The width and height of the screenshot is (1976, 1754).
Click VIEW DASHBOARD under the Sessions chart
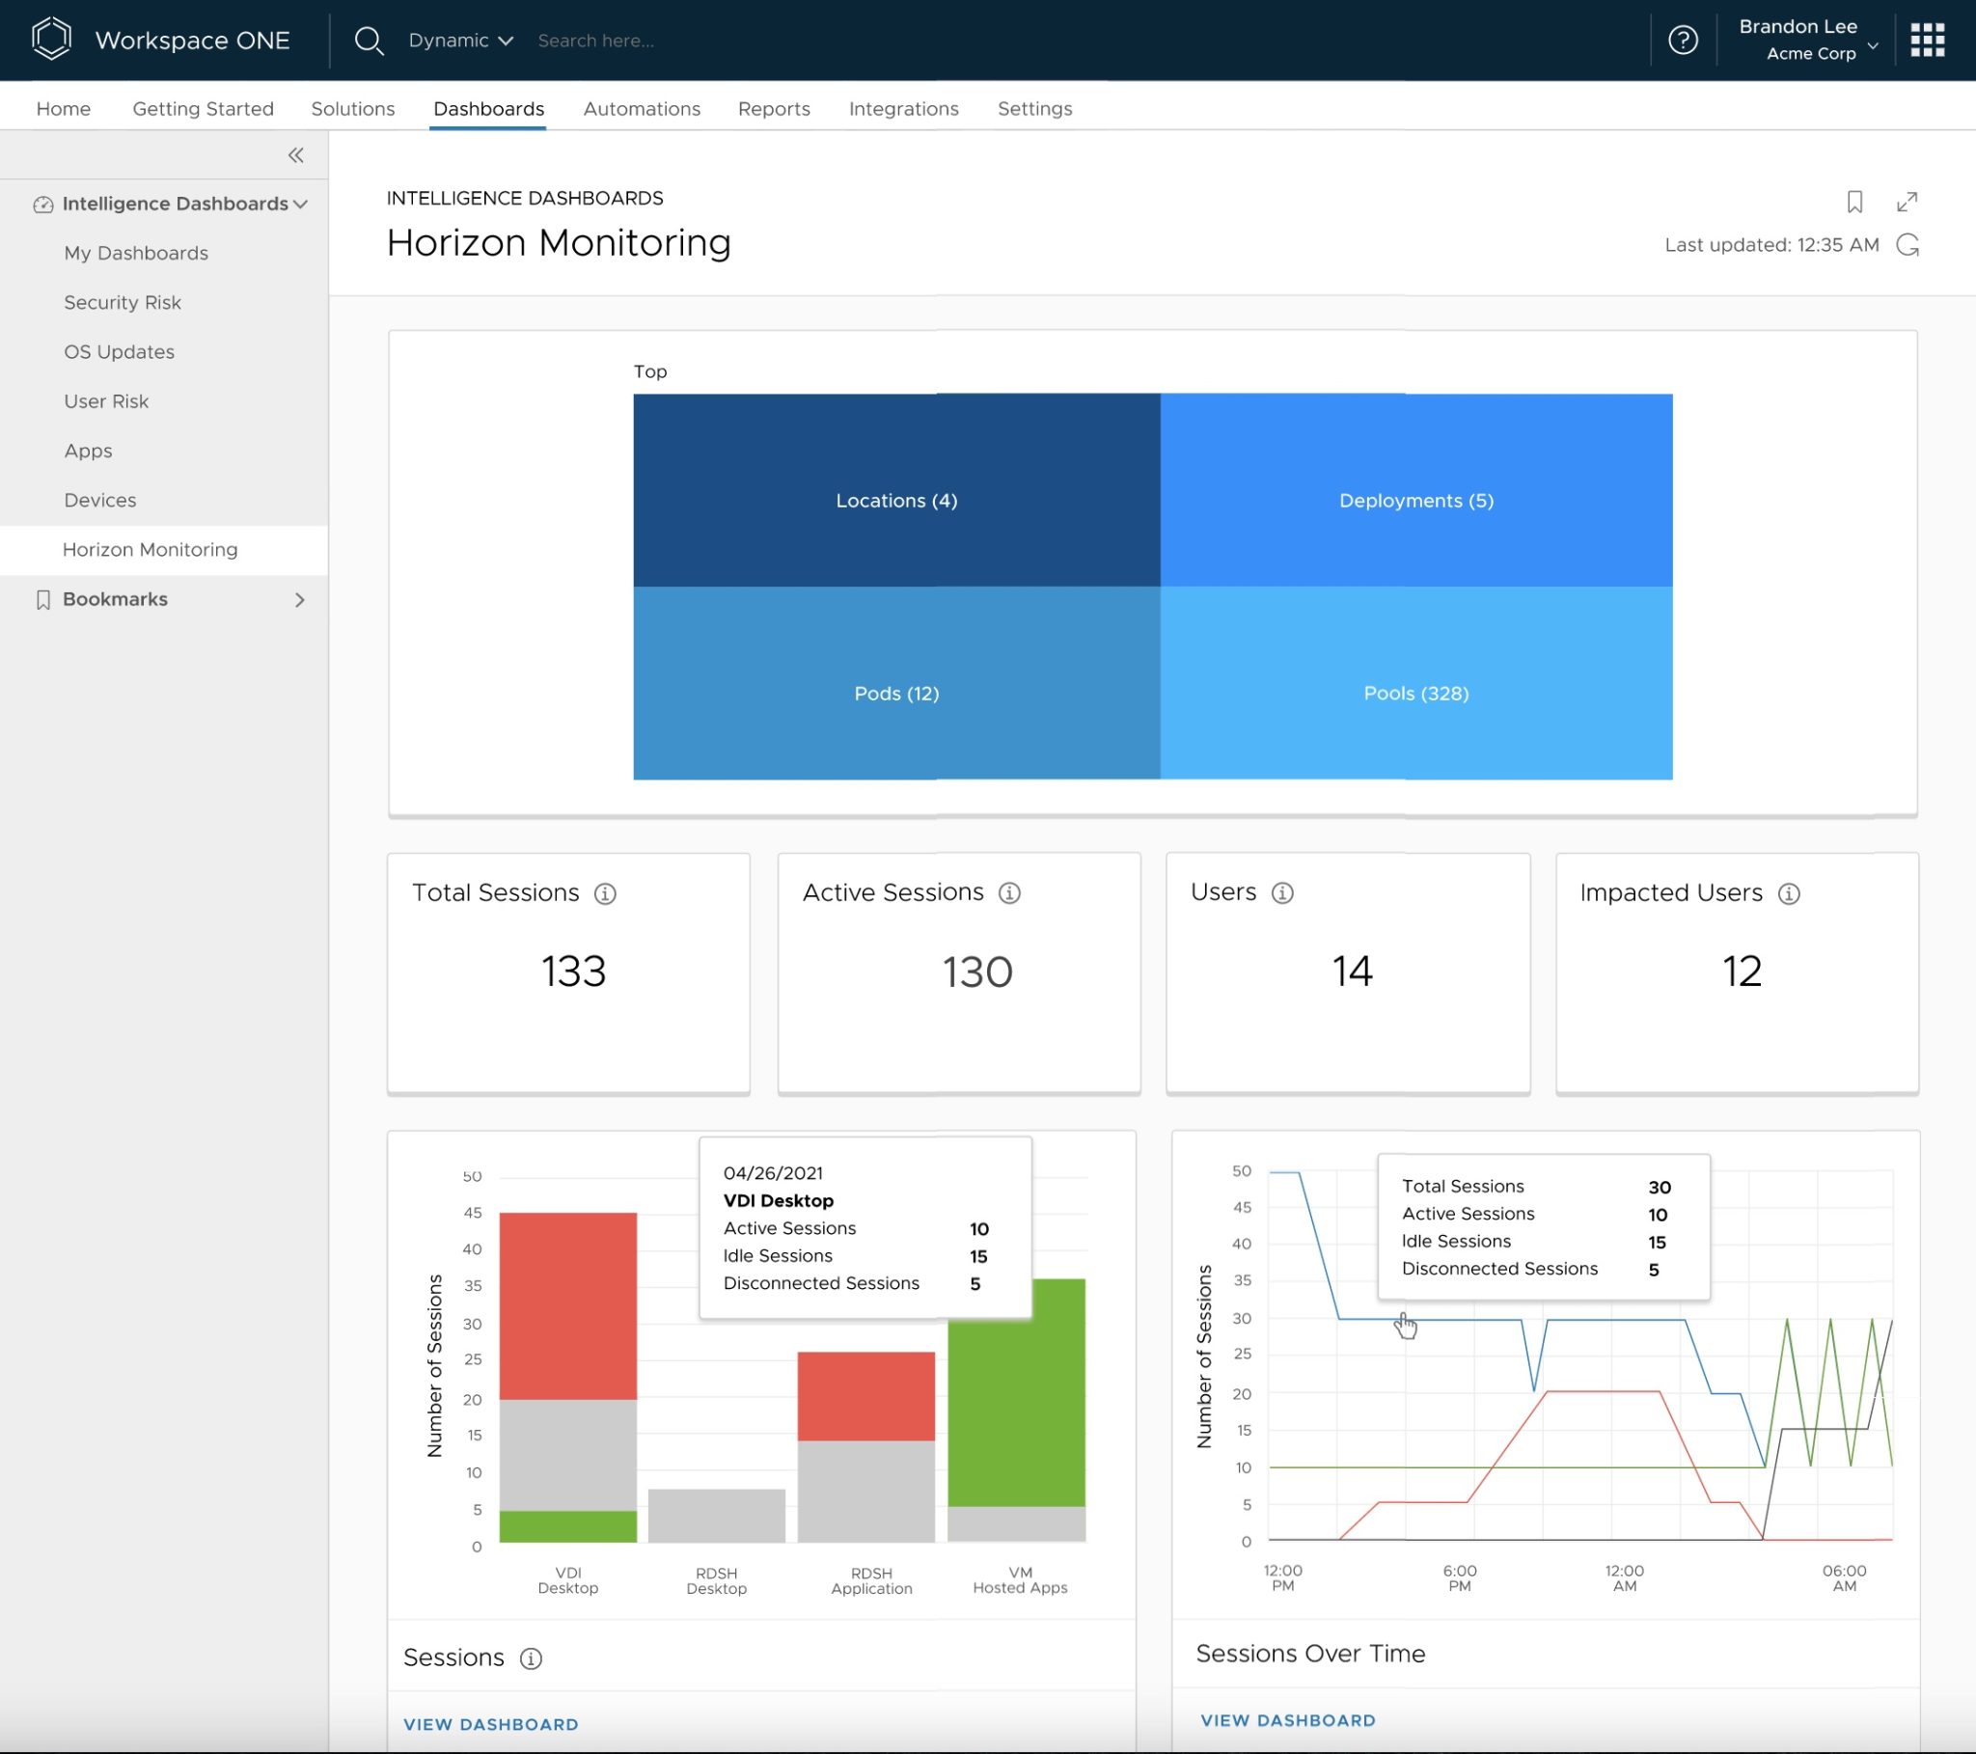[490, 1724]
